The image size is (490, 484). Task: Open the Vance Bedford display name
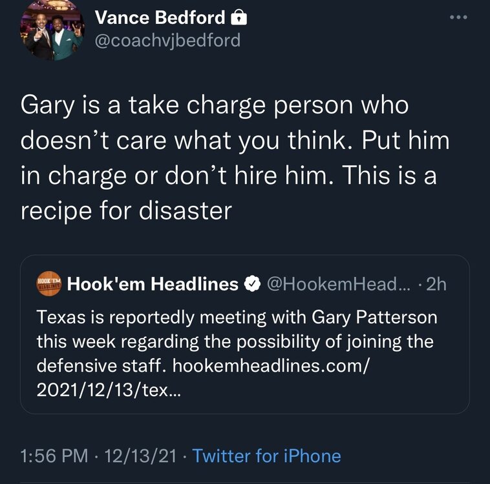160,17
